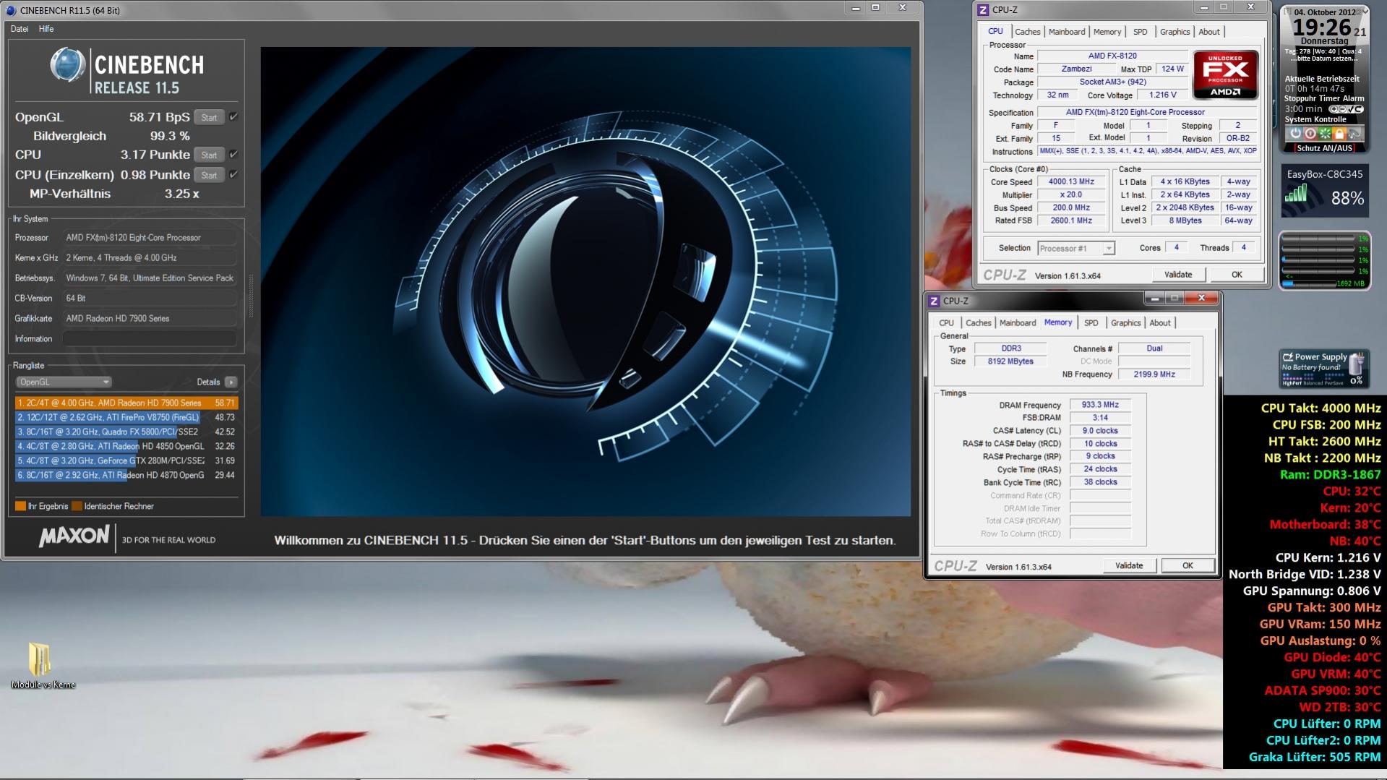Screen dimensions: 1387x780
Task: Click the top CPU-Z title bar Z icon
Action: [x=982, y=10]
